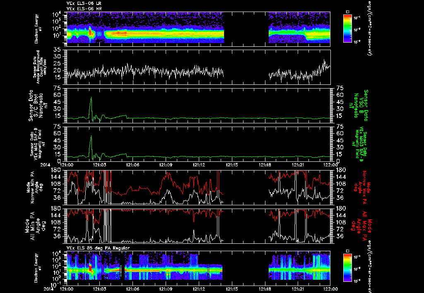The width and height of the screenshot is (424, 293).
Task: Click '121:09' on the bottom time axis
Action: point(166,289)
